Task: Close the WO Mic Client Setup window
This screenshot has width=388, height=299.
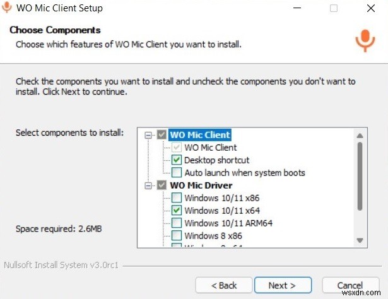Action: coord(371,8)
